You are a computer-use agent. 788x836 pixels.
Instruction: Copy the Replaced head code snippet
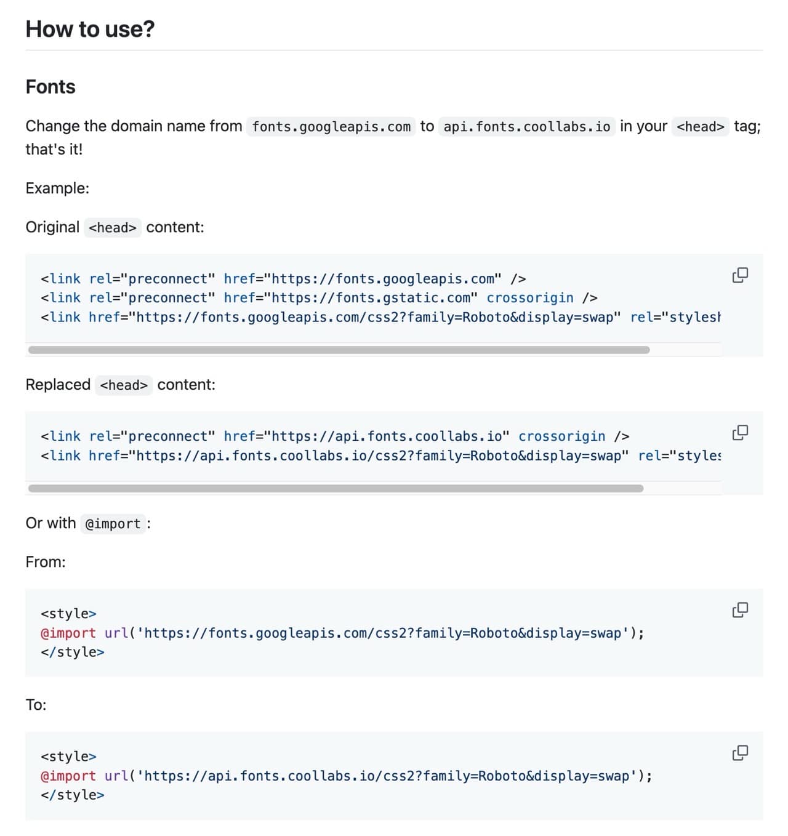(x=741, y=432)
